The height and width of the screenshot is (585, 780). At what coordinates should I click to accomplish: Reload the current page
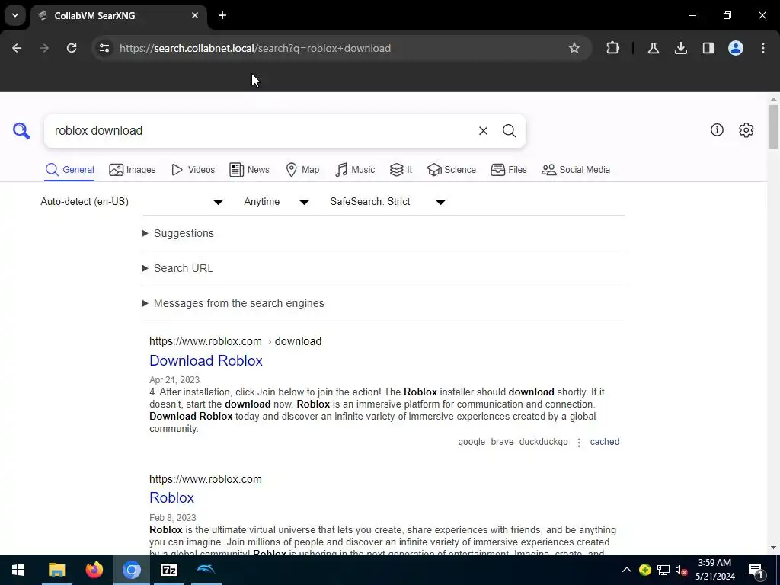[72, 48]
